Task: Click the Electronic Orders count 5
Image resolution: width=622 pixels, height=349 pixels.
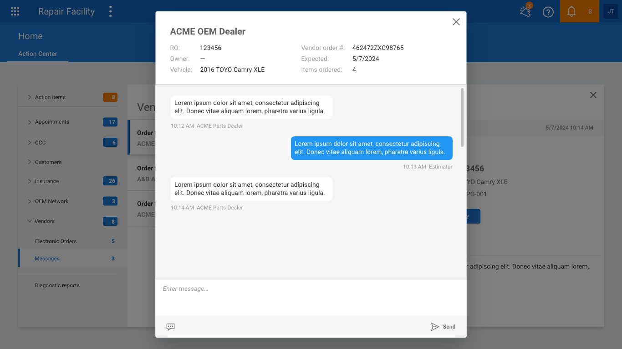Action: (x=113, y=241)
